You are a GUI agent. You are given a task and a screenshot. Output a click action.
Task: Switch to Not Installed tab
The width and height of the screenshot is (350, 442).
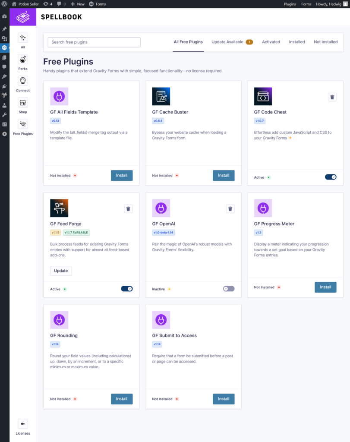pos(325,42)
